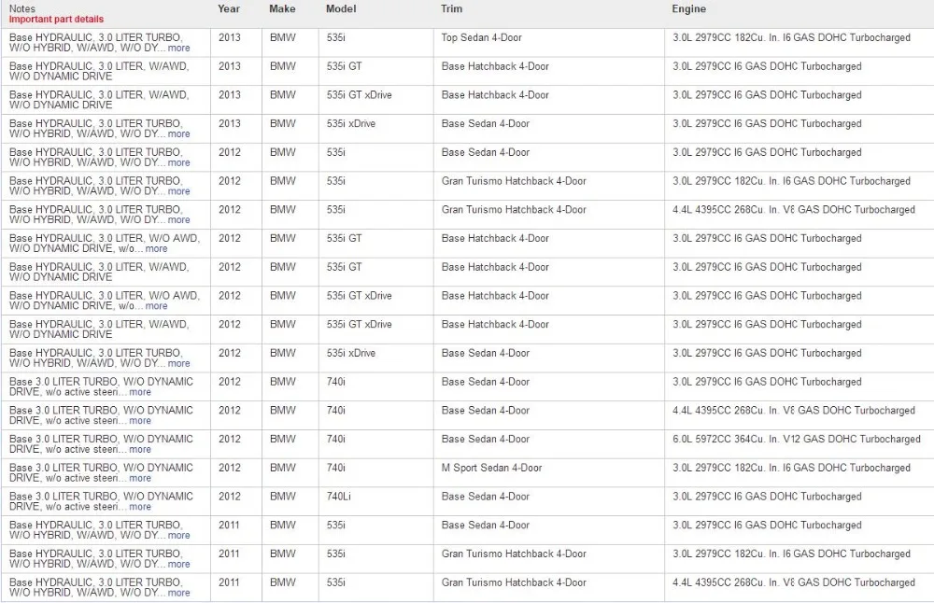Screen dimensions: 934x603
Task: Click the 2013 year cell for 535i GT xDrive
Action: [x=236, y=100]
